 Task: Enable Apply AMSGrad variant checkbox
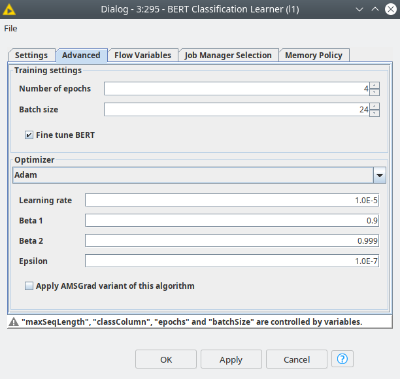pyautogui.click(x=29, y=286)
